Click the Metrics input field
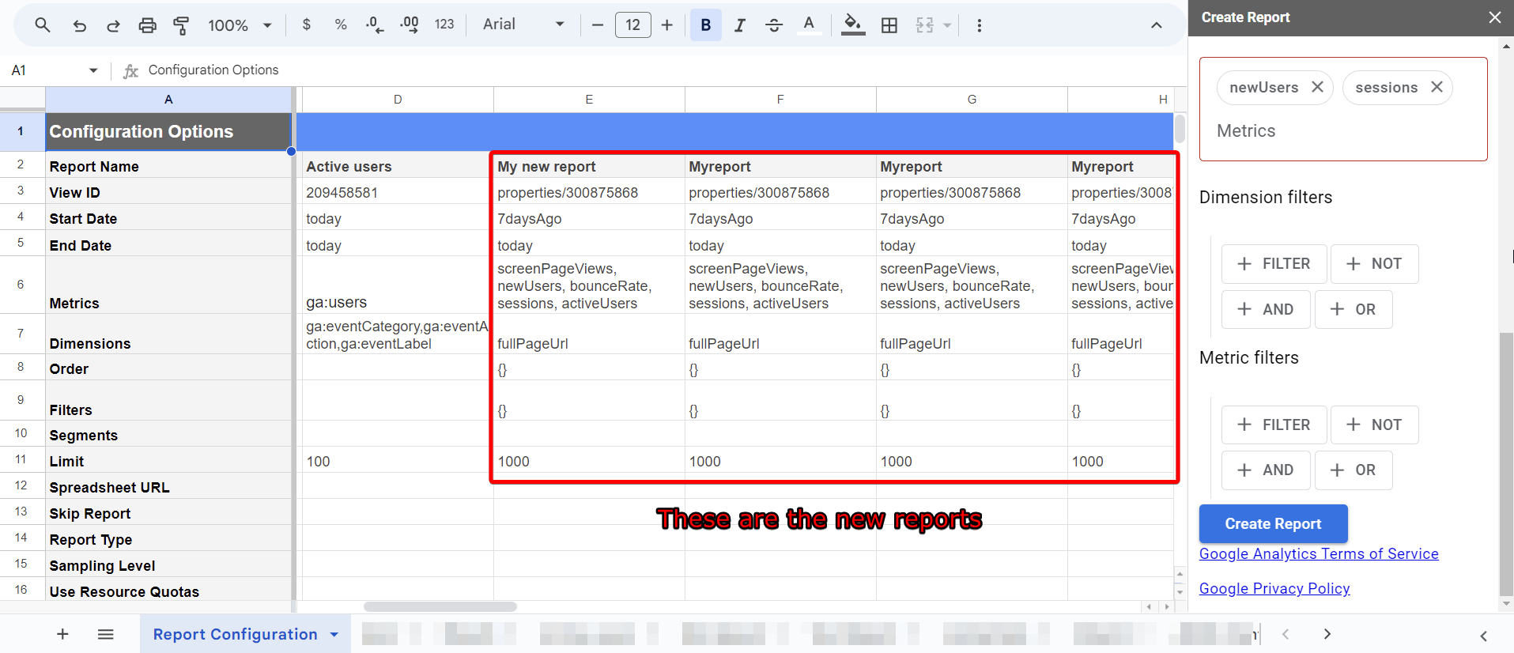Screen dimensions: 1514x653 (x=1342, y=131)
